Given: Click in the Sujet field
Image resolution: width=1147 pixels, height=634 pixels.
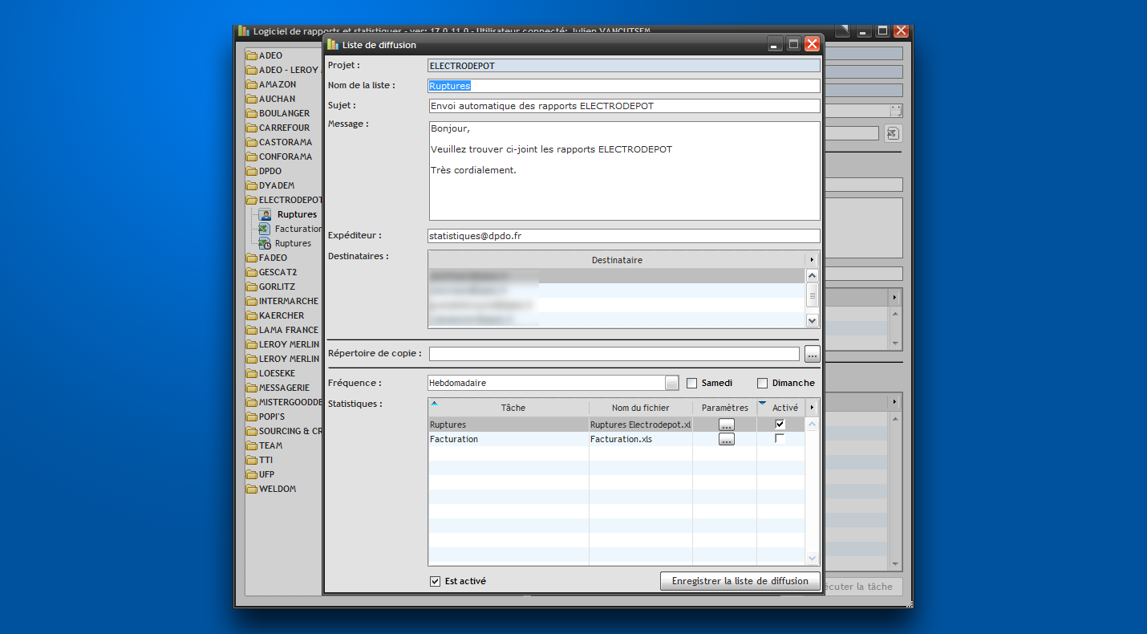Looking at the screenshot, I should (x=624, y=106).
